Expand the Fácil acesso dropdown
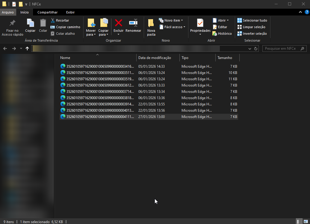The width and height of the screenshot is (310, 224). [172, 27]
